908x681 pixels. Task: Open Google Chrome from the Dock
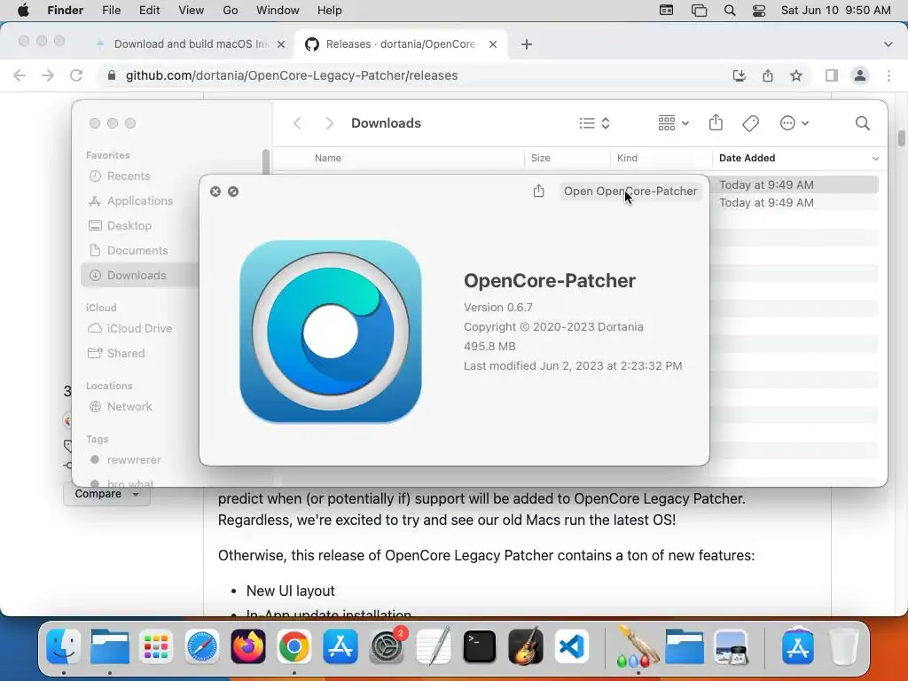(x=294, y=646)
